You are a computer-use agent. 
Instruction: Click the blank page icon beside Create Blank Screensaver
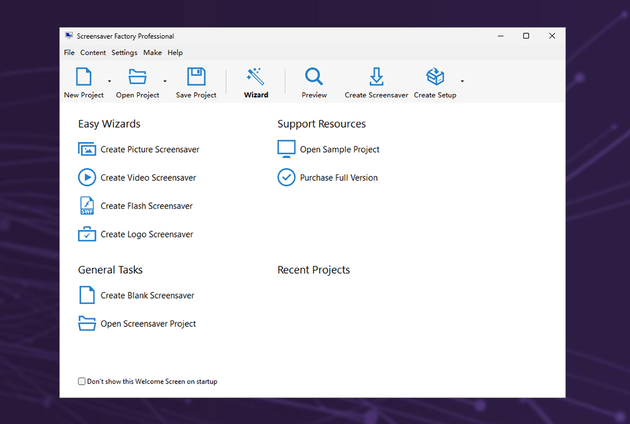pos(87,295)
